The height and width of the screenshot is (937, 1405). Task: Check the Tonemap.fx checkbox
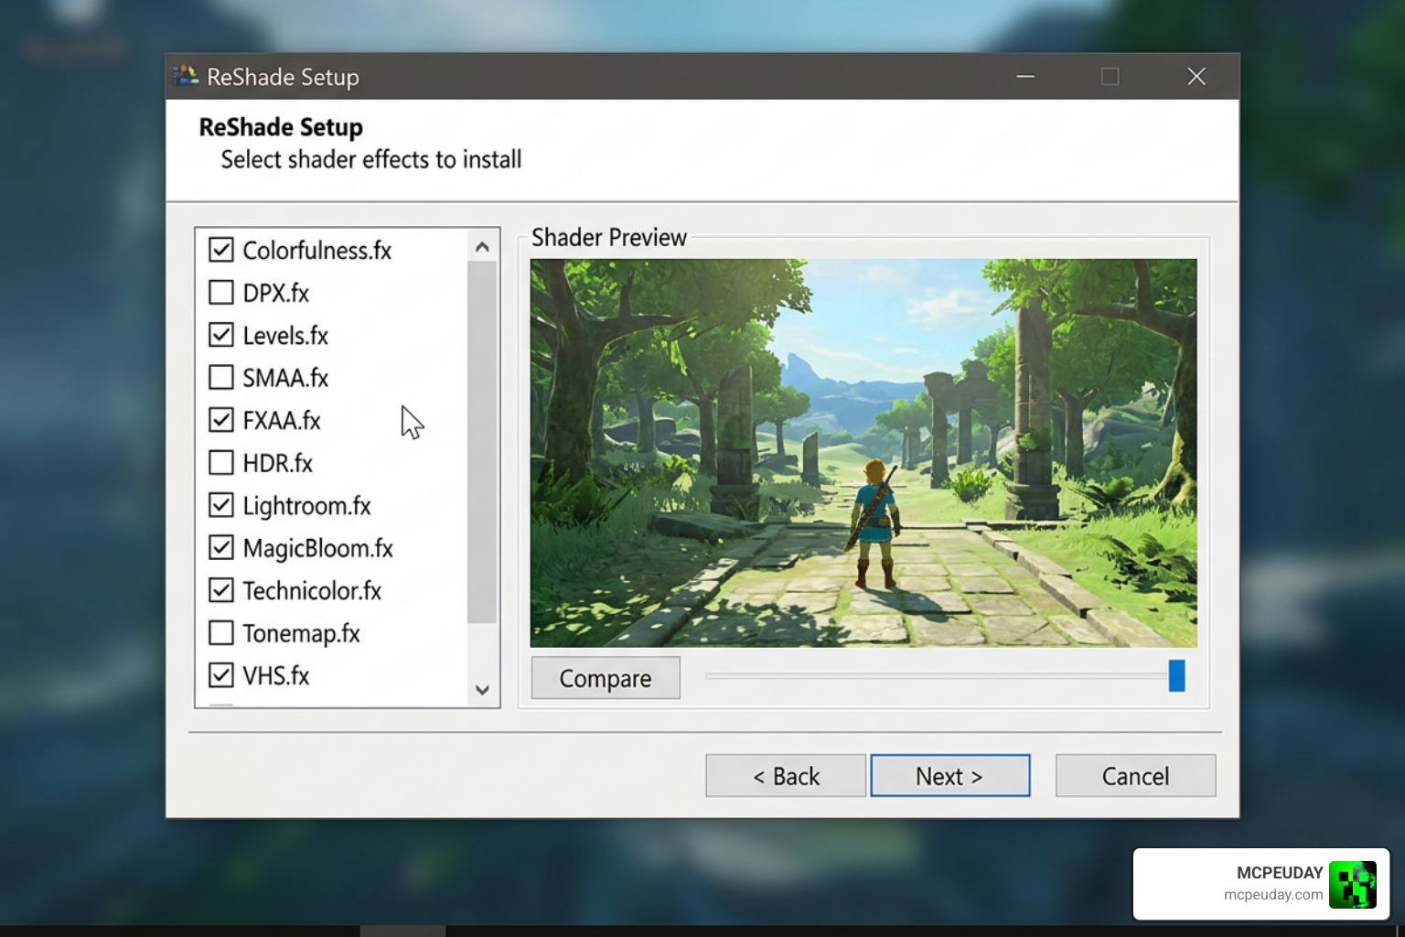click(x=220, y=632)
